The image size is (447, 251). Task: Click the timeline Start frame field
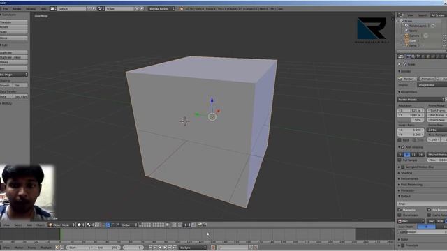point(80,248)
